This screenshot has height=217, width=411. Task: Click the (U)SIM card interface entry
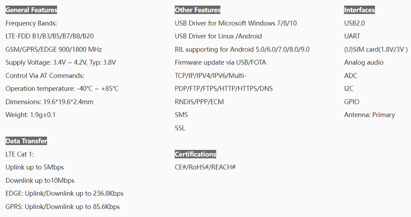(x=375, y=50)
